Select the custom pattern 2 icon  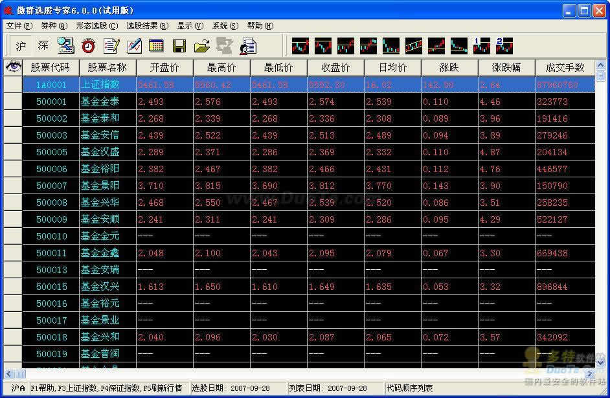tap(504, 46)
